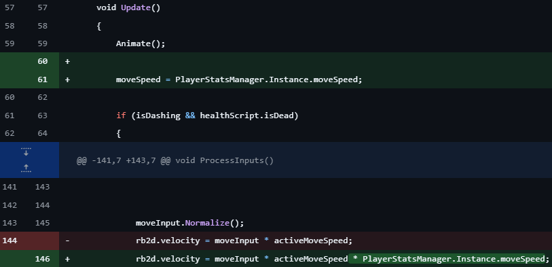552x267 pixels.
Task: Click old line number 57 beside void Update
Action: click(10, 7)
